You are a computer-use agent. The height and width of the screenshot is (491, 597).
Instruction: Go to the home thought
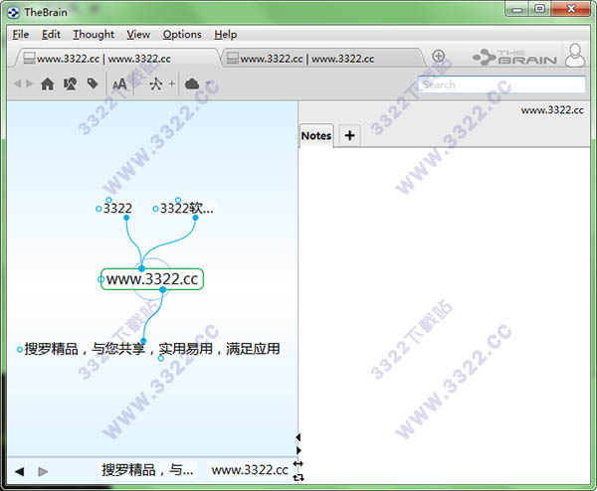(47, 83)
